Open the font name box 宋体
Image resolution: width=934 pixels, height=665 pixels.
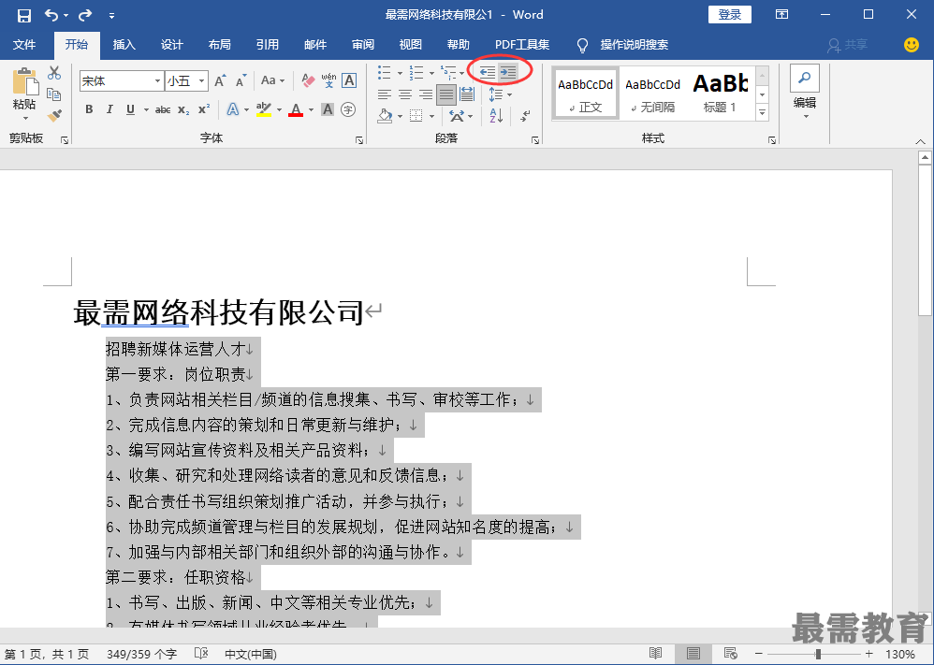tap(122, 81)
